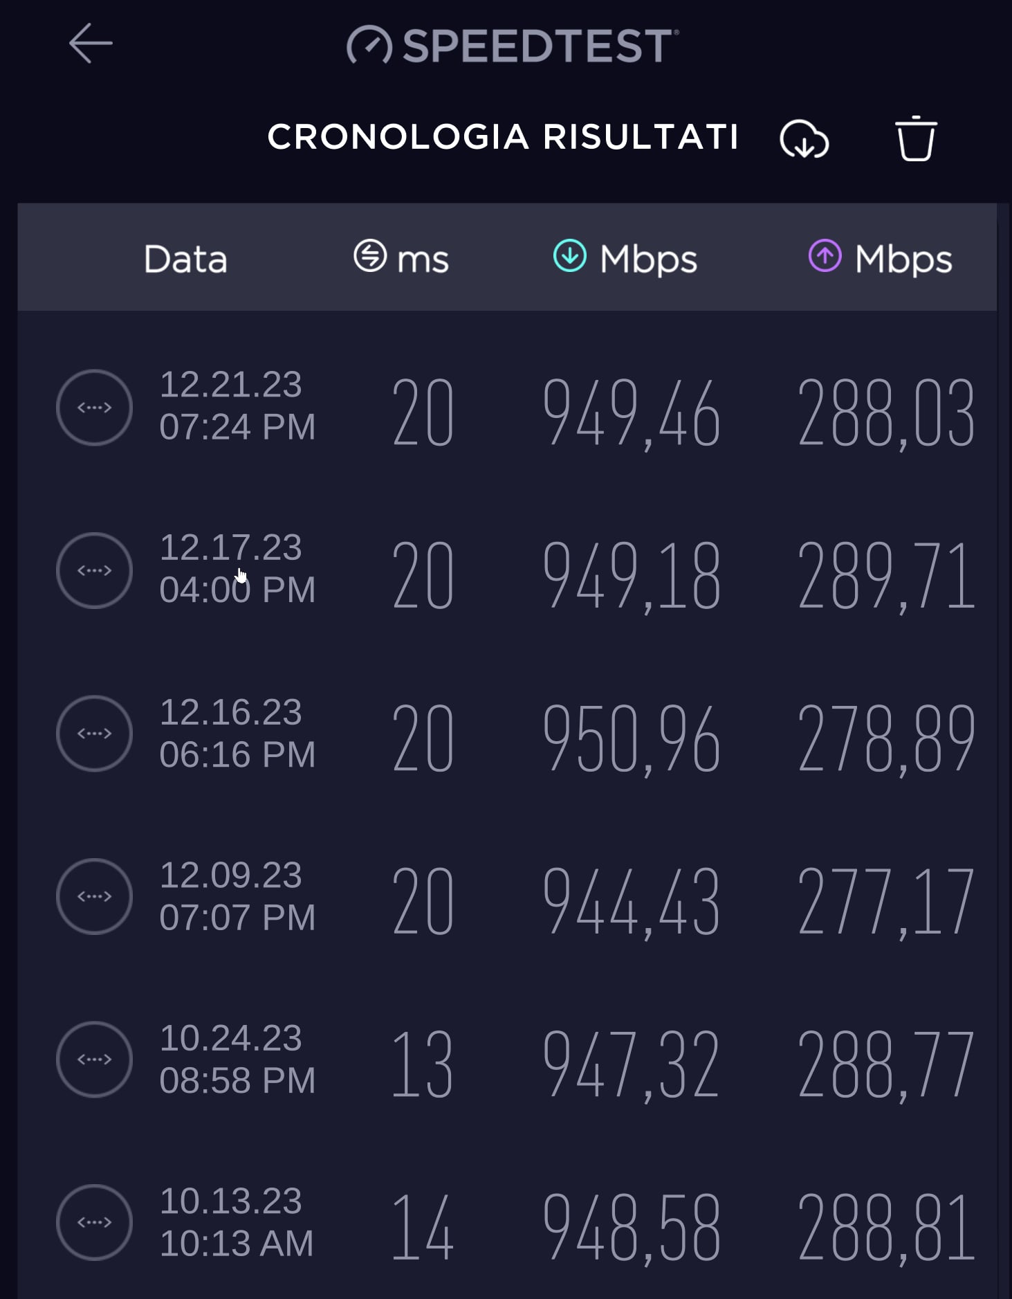The width and height of the screenshot is (1012, 1299).
Task: Open result with 288,77 upload speed
Action: click(885, 1064)
